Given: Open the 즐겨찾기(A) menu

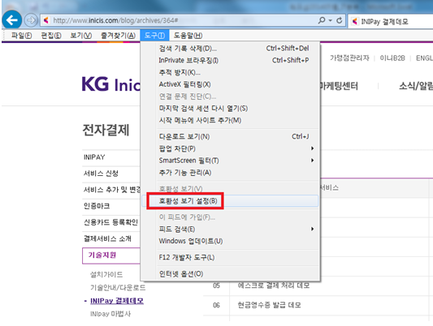Looking at the screenshot, I should (118, 36).
